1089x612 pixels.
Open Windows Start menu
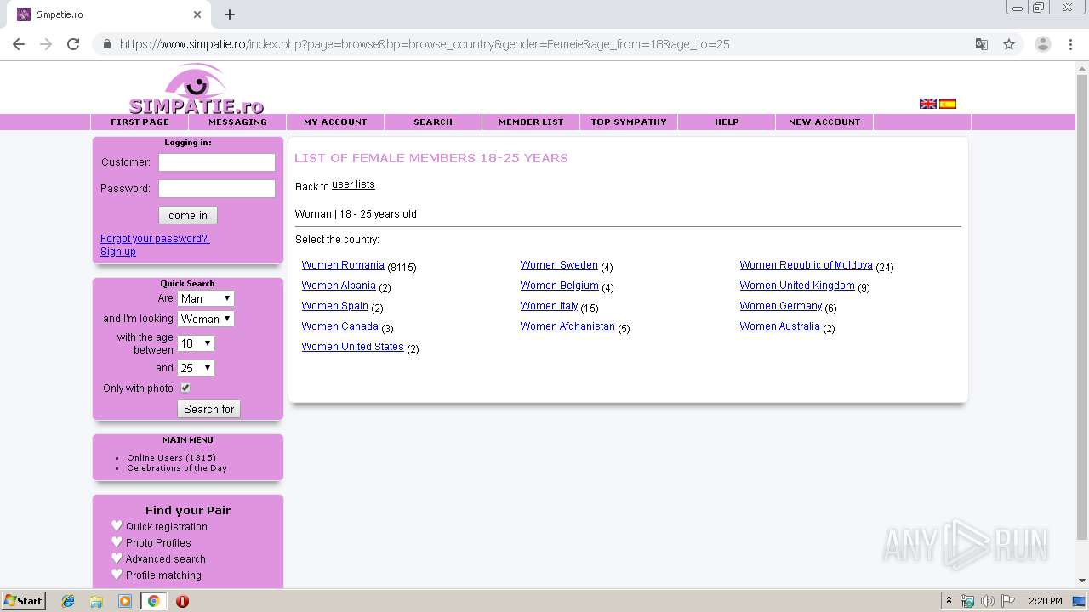[x=23, y=601]
